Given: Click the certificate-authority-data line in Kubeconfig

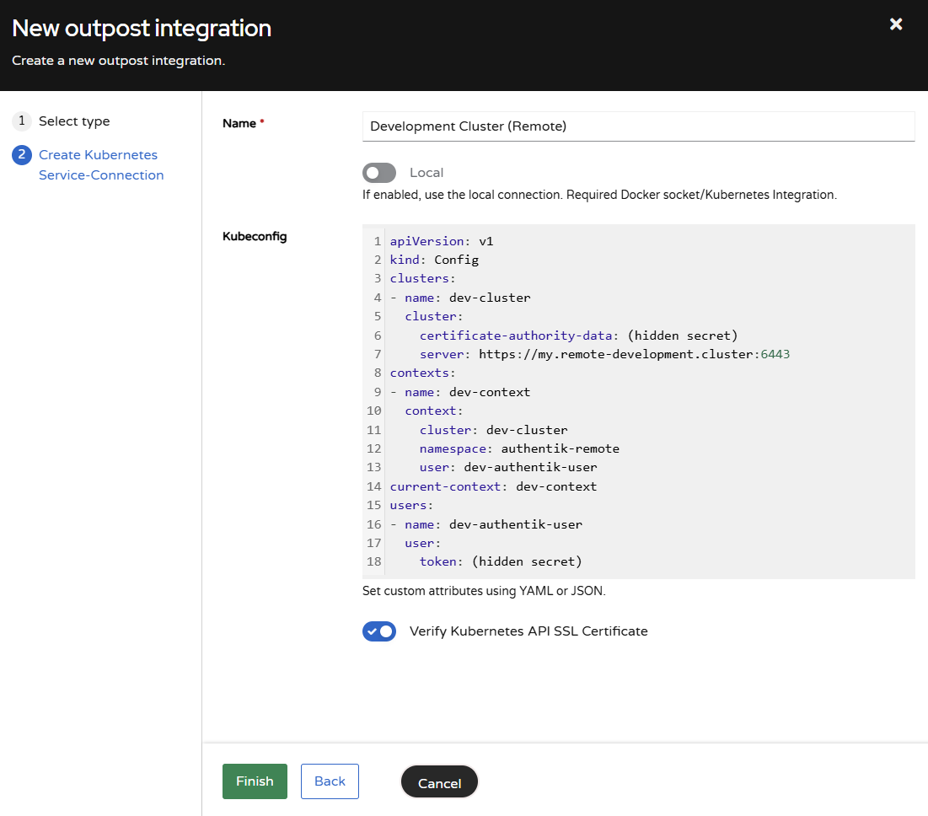Looking at the screenshot, I should pos(578,336).
